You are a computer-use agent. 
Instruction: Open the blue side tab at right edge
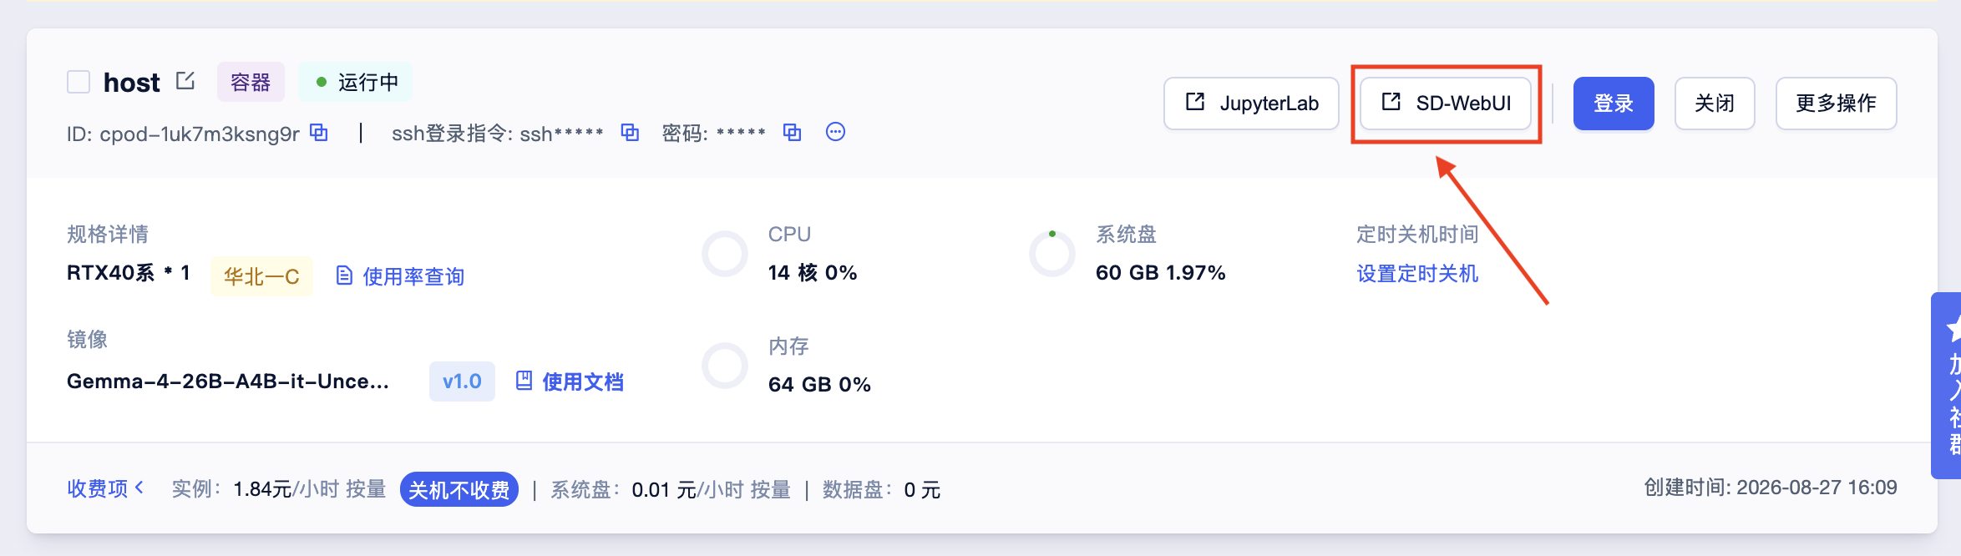[1947, 385]
